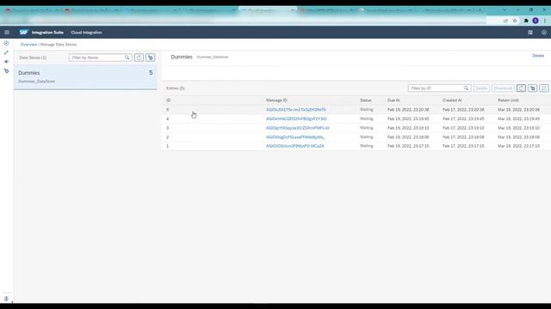Click the browser share page icon
551x309 pixels.
coord(505,21)
